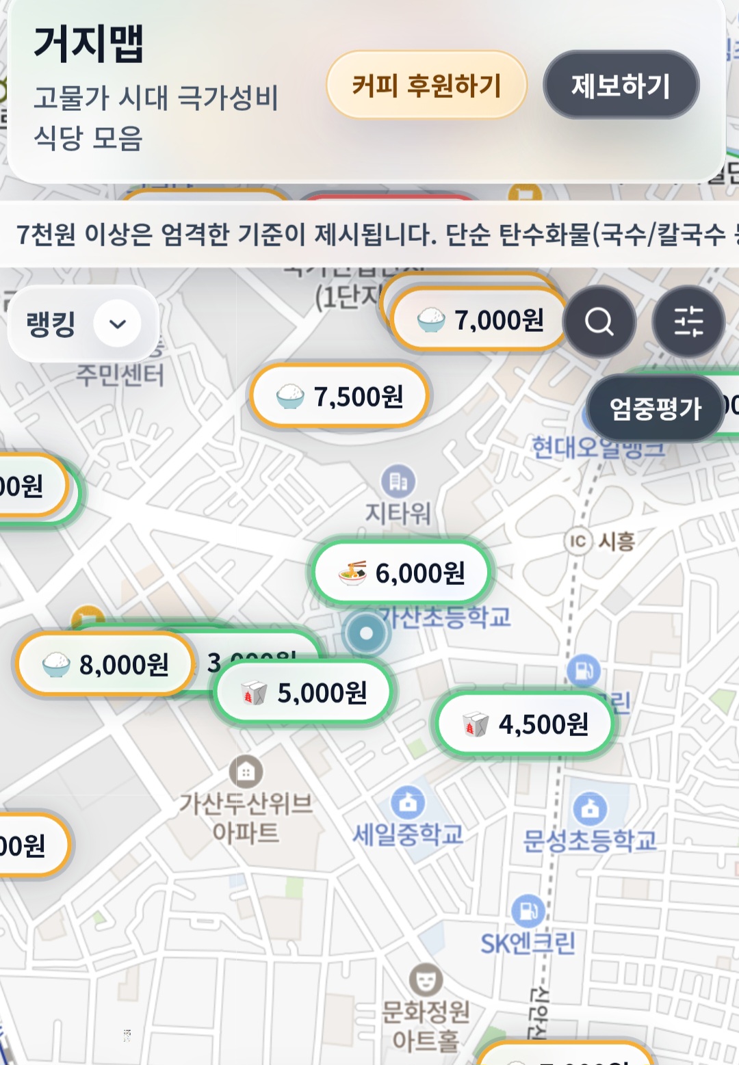Open the filter sliders icon
Screen dimensions: 739x1065
(x=688, y=321)
